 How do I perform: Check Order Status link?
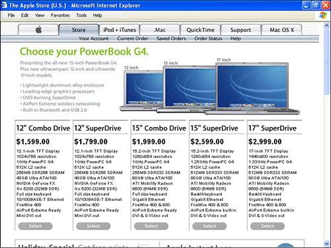[208, 38]
